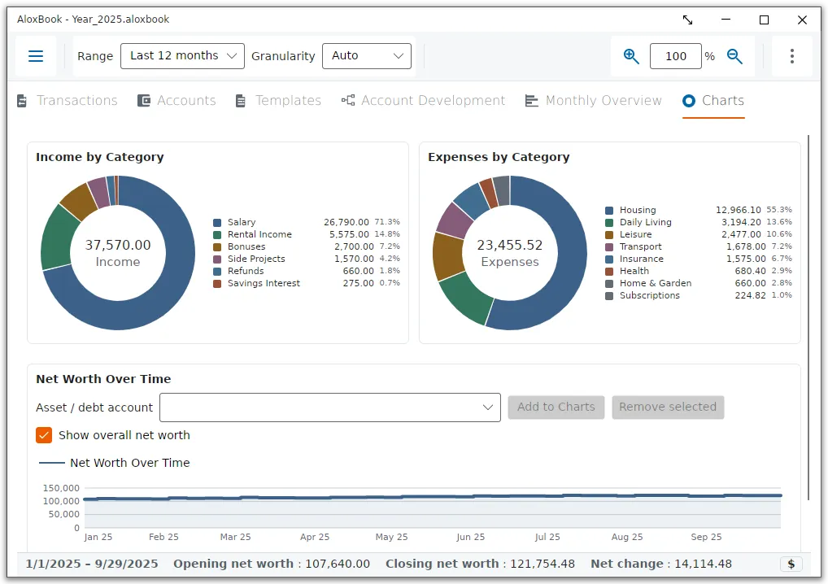The height and width of the screenshot is (584, 828).
Task: Click the Housing legend color swatch
Action: 609,210
